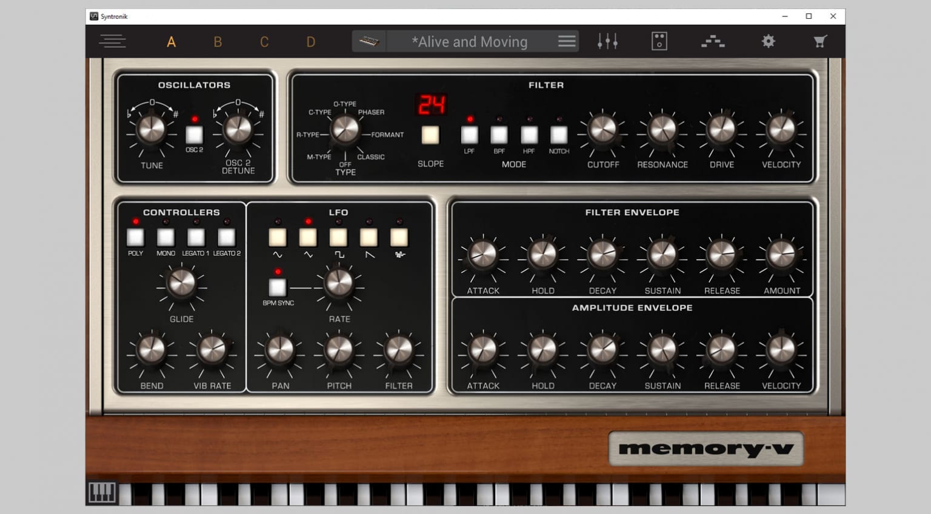Click the LFO FILTER knob
This screenshot has height=514, width=931.
coord(398,350)
